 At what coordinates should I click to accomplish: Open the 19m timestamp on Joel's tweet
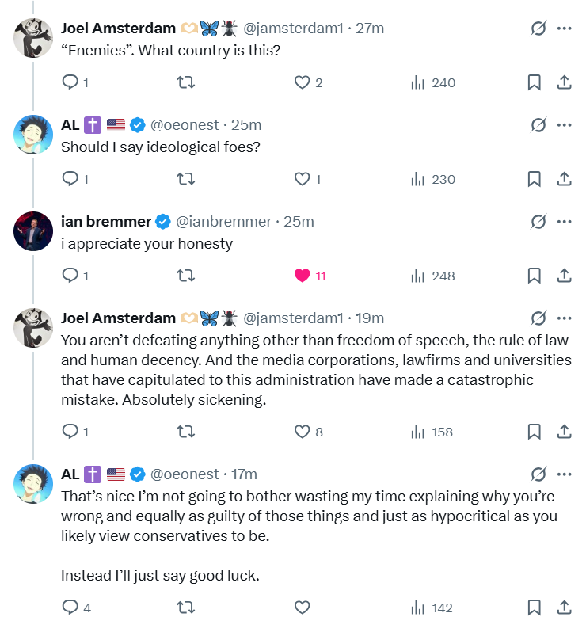pos(370,318)
